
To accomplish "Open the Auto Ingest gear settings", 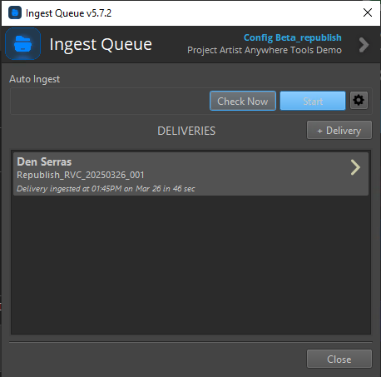I will 359,100.
